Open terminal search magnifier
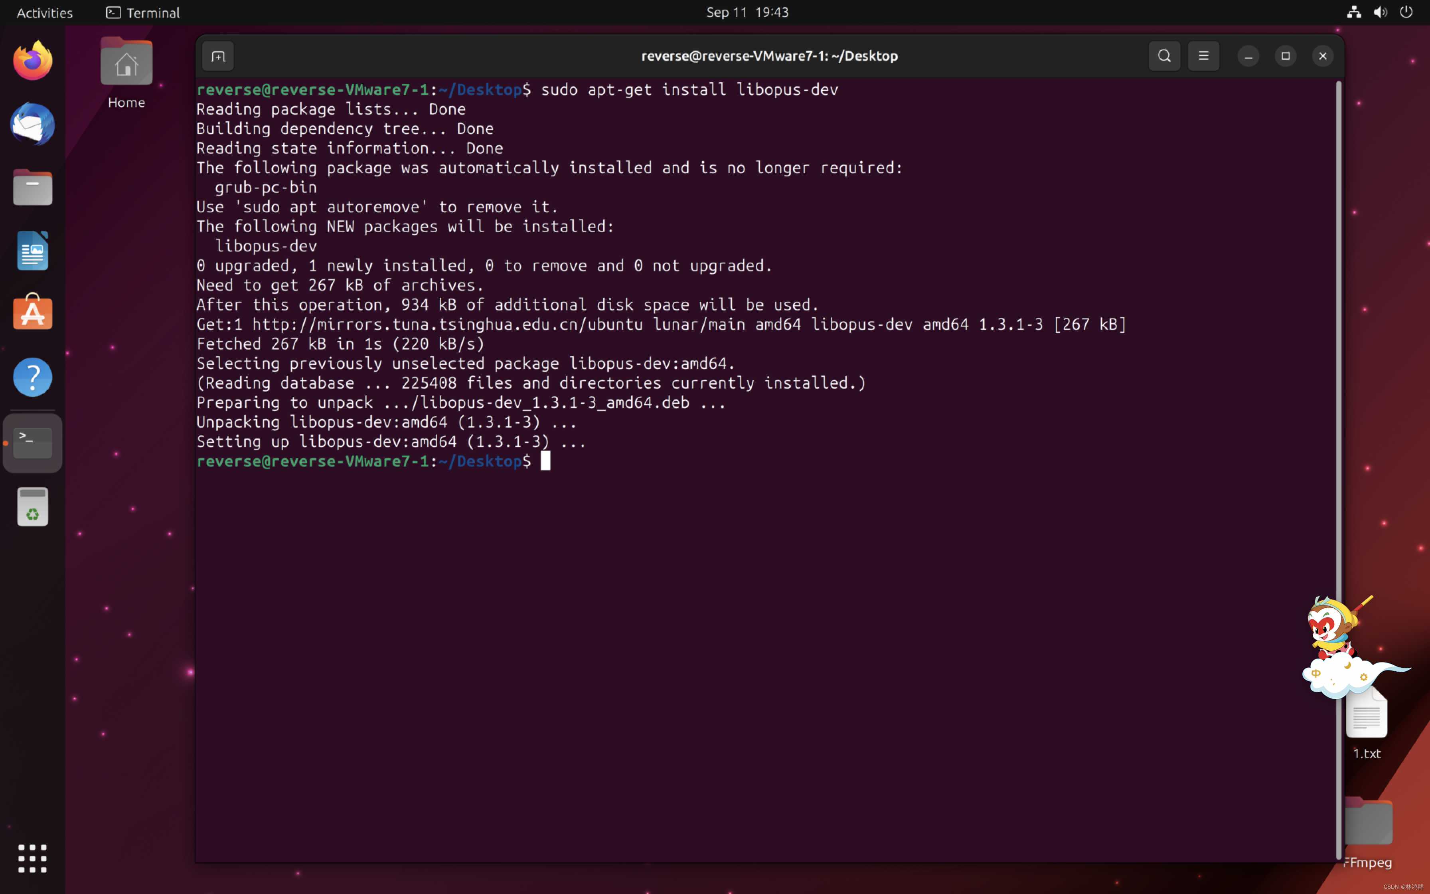The width and height of the screenshot is (1430, 894). (1164, 56)
